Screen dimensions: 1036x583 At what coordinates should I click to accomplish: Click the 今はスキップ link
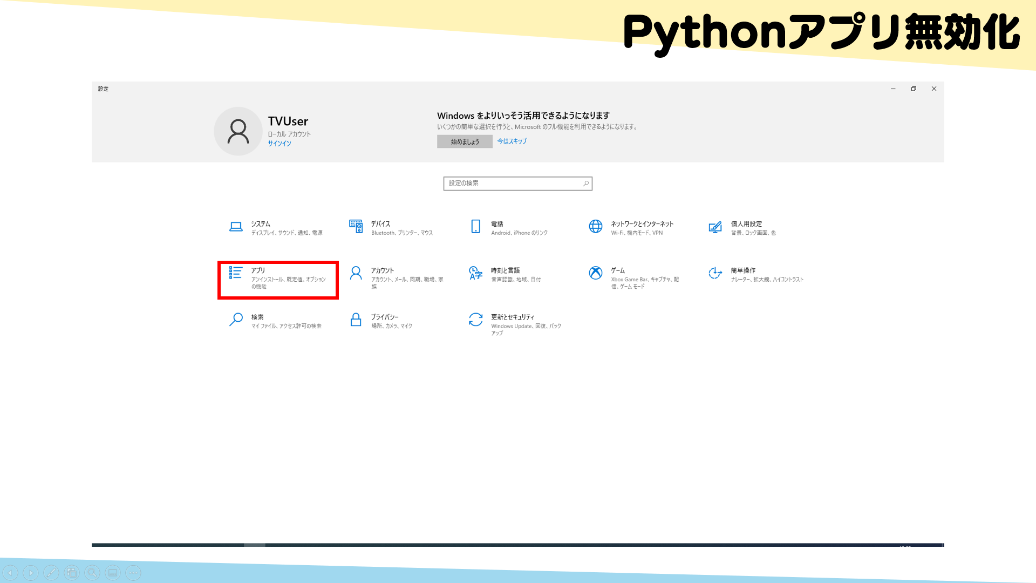pos(512,141)
